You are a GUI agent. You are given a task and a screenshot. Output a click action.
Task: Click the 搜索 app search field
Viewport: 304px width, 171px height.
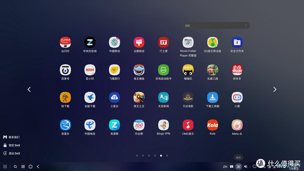click(x=216, y=26)
